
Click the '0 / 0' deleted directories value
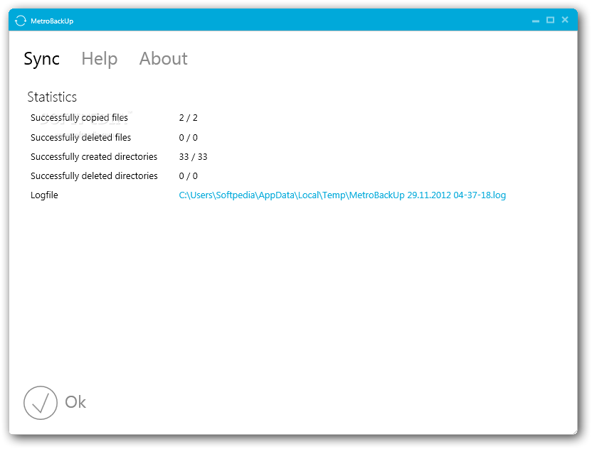point(189,176)
